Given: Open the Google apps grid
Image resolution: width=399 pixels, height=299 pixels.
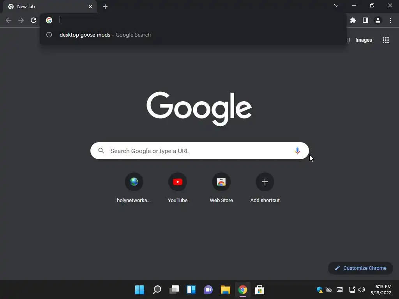Looking at the screenshot, I should pyautogui.click(x=386, y=40).
